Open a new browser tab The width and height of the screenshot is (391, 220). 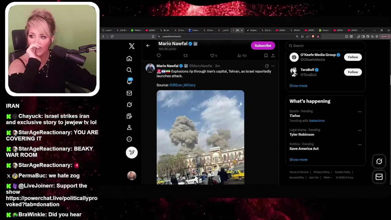pos(363,30)
